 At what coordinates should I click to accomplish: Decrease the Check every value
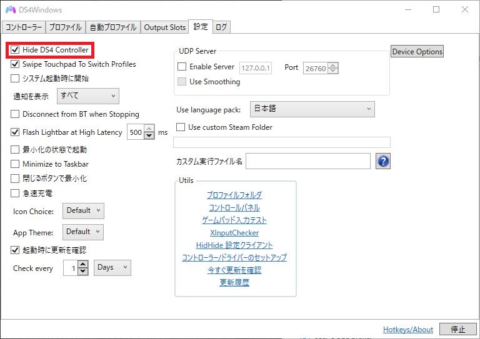tap(83, 272)
